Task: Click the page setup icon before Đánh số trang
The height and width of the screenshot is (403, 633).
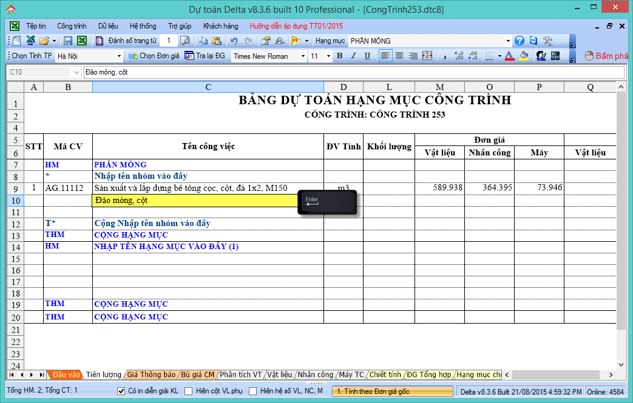Action: click(x=100, y=41)
